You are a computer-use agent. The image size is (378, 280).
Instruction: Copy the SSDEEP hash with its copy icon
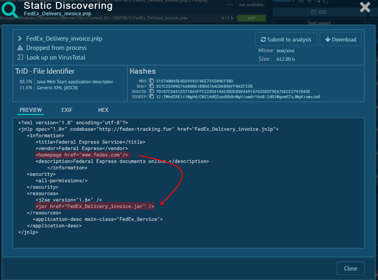point(151,96)
